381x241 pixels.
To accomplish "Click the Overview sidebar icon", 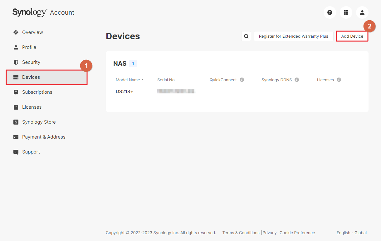I will (16, 32).
